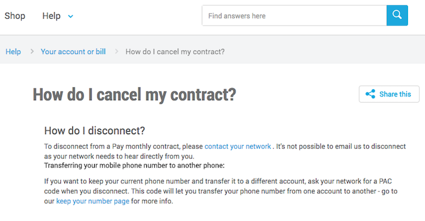Click the line as your network needs to hear
The image size is (425, 221).
[x=119, y=156]
